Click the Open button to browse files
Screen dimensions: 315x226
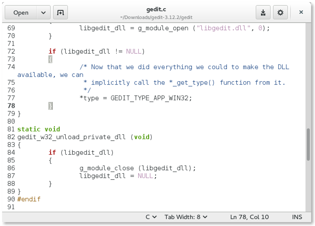click(x=20, y=12)
